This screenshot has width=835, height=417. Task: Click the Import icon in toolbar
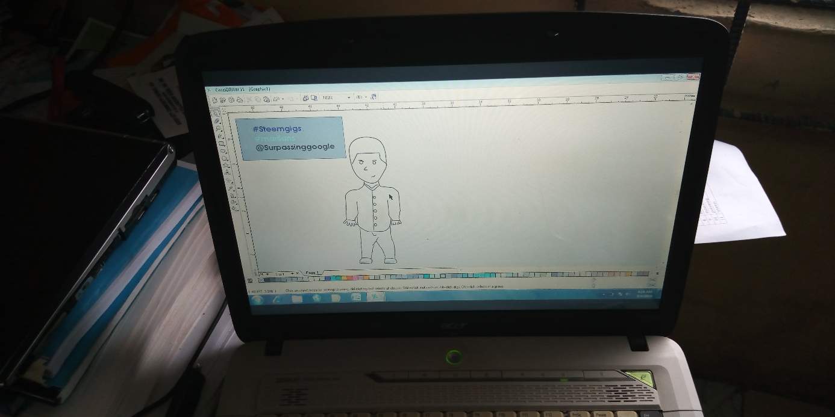tap(305, 98)
